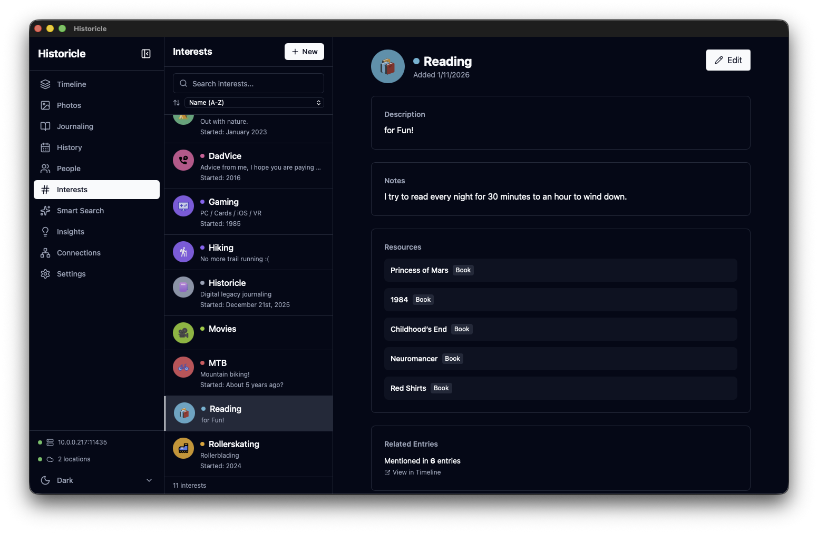
Task: Create a new interest with New button
Action: [x=304, y=52]
